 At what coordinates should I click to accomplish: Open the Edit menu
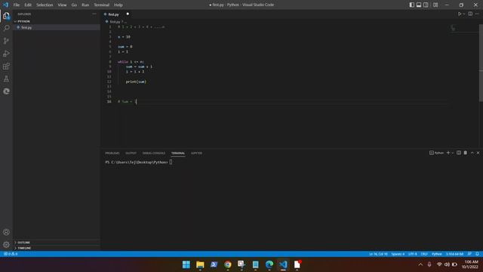[28, 5]
